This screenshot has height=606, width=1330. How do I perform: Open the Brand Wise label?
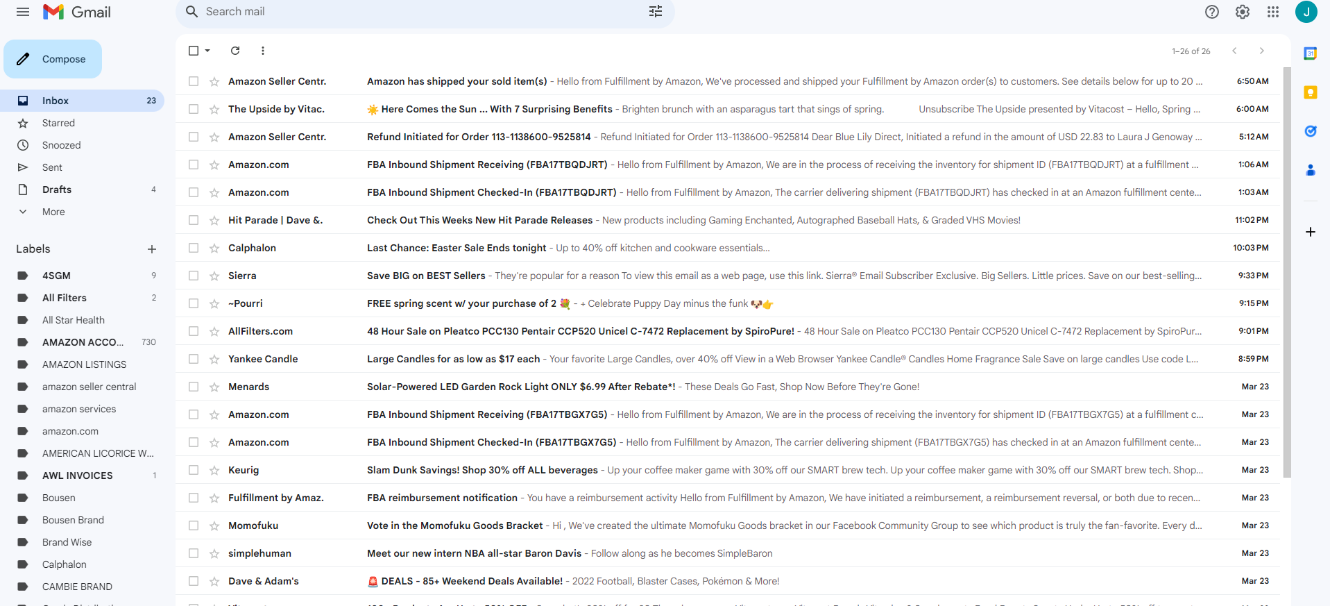click(x=82, y=542)
